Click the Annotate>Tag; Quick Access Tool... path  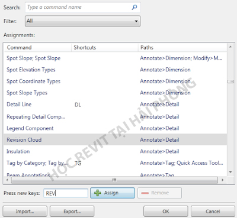(181, 163)
